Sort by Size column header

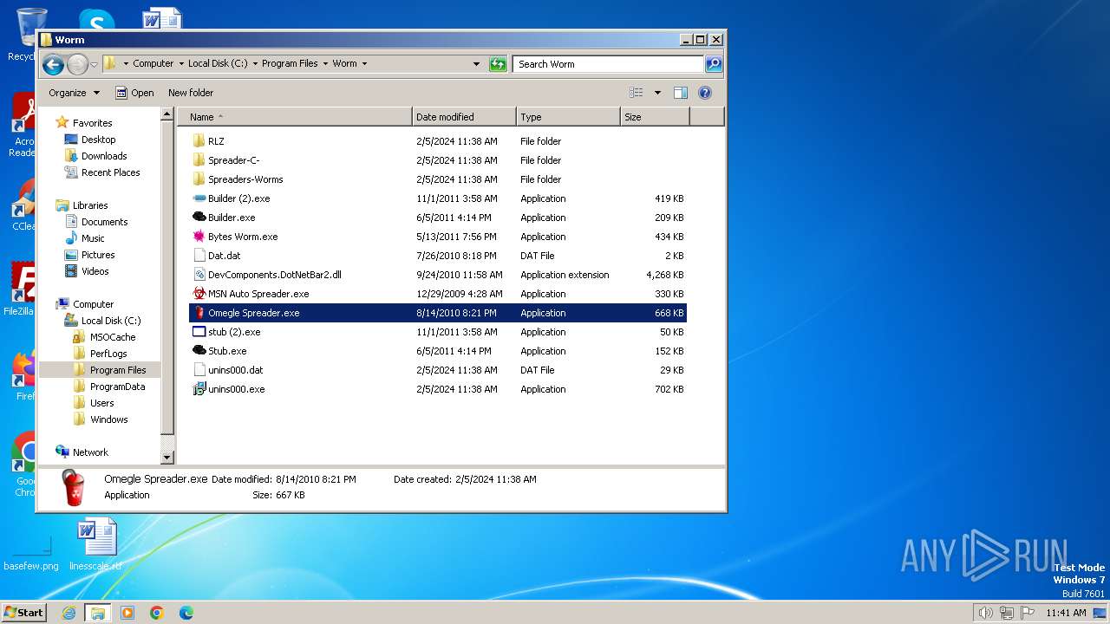(655, 117)
